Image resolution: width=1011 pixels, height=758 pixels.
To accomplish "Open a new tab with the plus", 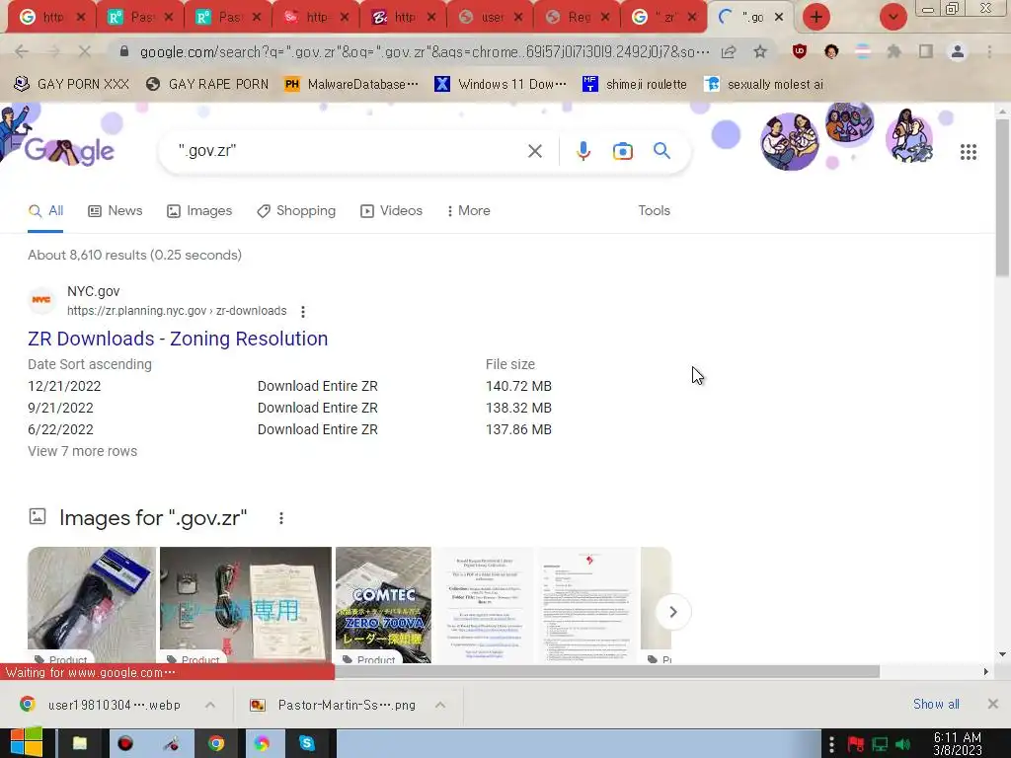I will (817, 17).
